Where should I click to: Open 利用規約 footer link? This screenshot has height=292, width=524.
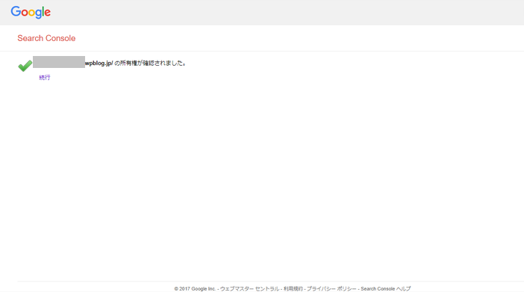(x=293, y=289)
